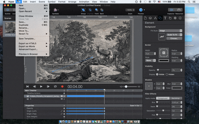Open the Typography inspector T icon
This screenshot has height=124, width=199.
pyautogui.click(x=165, y=18)
